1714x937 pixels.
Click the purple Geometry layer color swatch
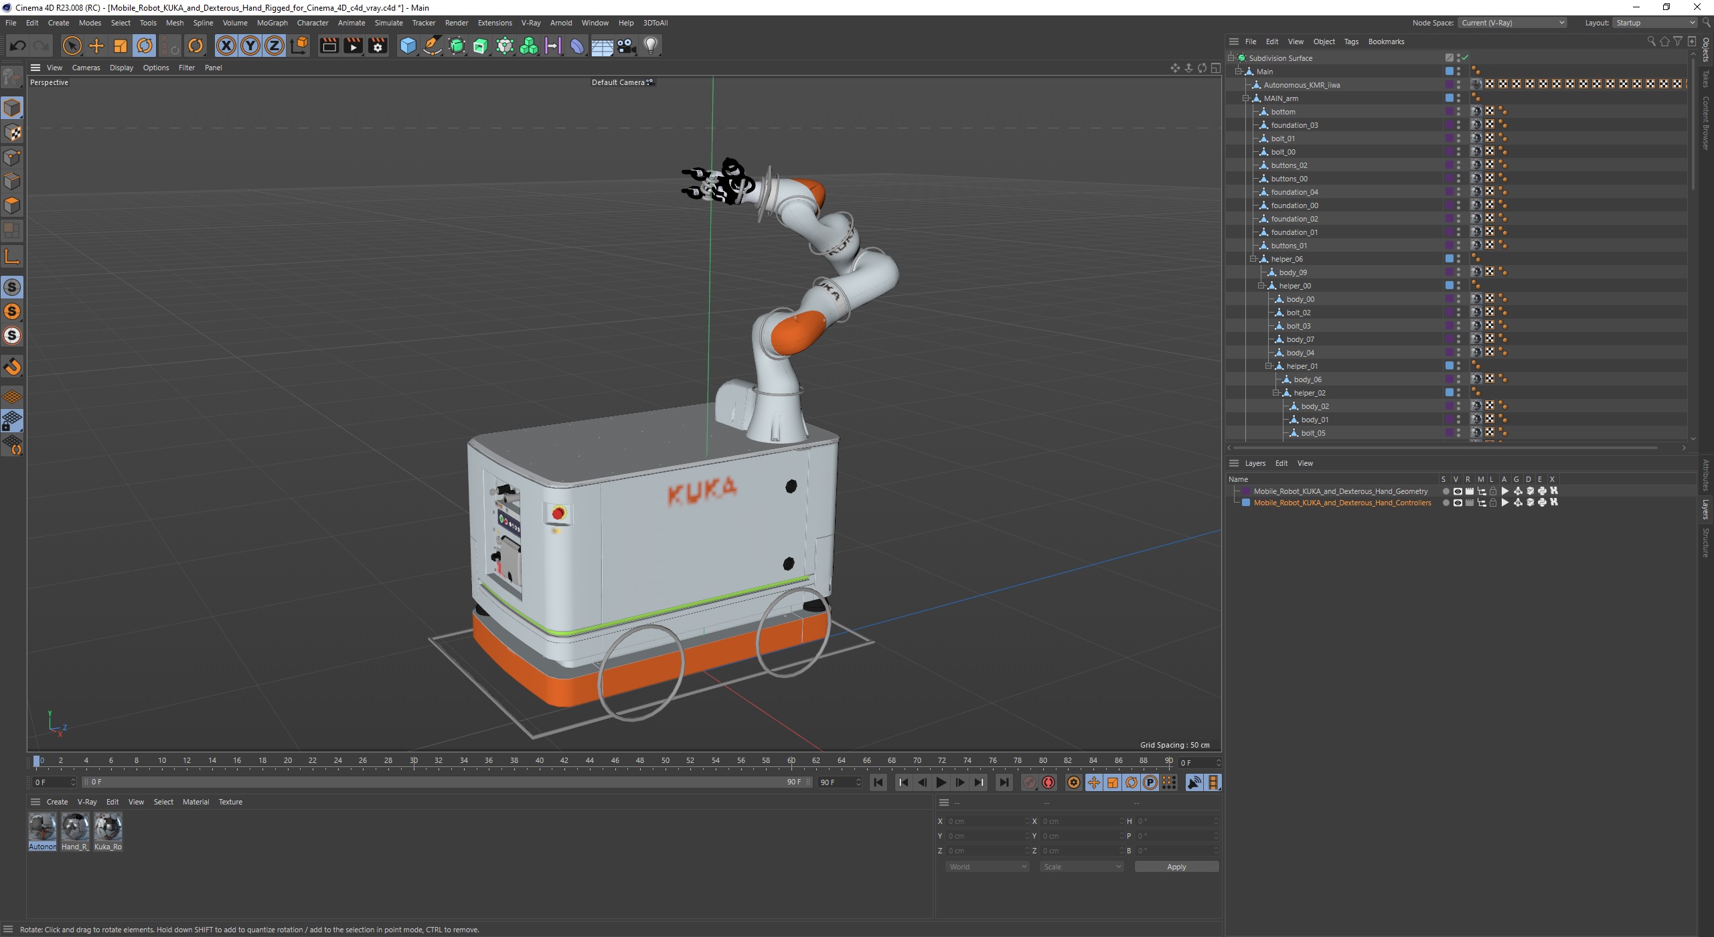[1246, 491]
